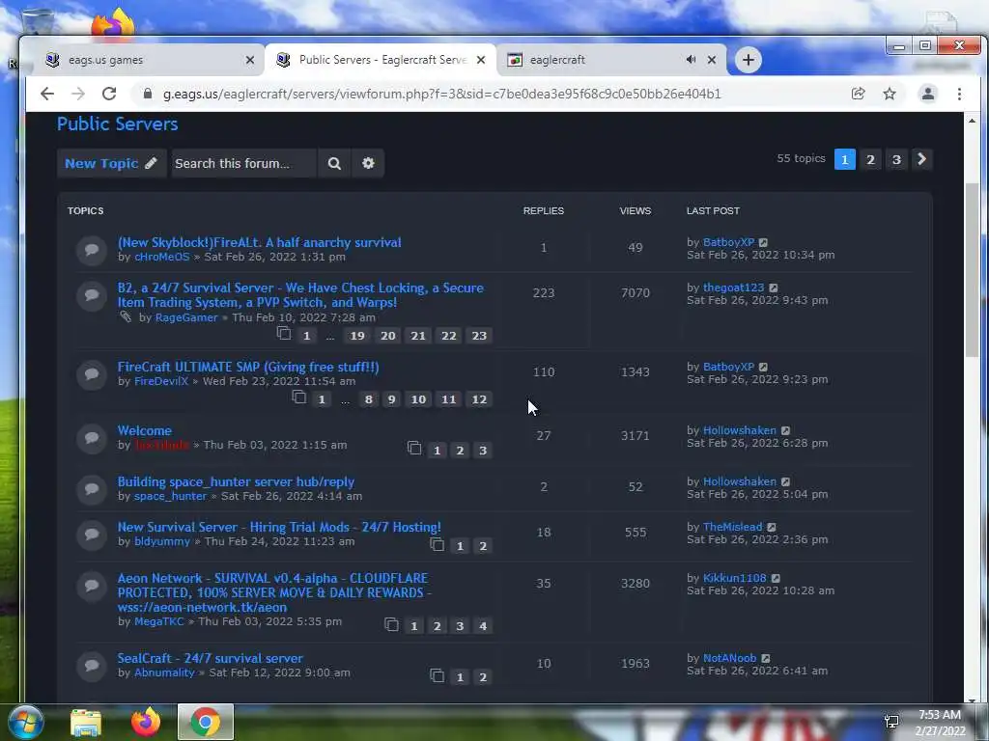Image resolution: width=989 pixels, height=741 pixels.
Task: Click current page 1 in pagination
Action: [x=844, y=159]
